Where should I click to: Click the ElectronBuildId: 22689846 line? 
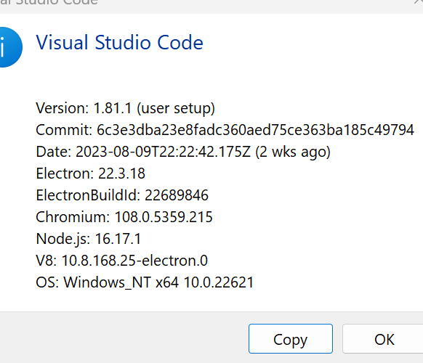point(122,195)
